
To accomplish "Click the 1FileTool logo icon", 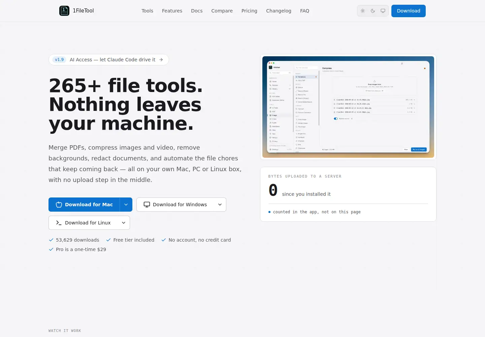I will 64,11.
